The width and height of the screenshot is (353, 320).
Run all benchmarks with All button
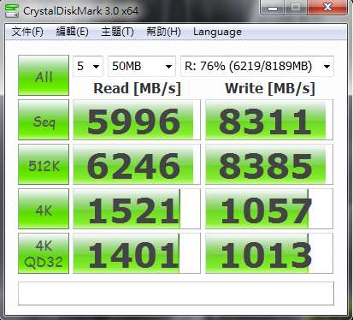(44, 75)
